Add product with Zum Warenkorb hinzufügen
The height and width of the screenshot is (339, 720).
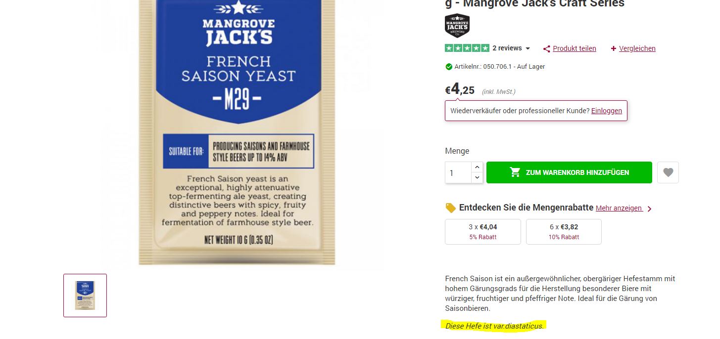[569, 172]
